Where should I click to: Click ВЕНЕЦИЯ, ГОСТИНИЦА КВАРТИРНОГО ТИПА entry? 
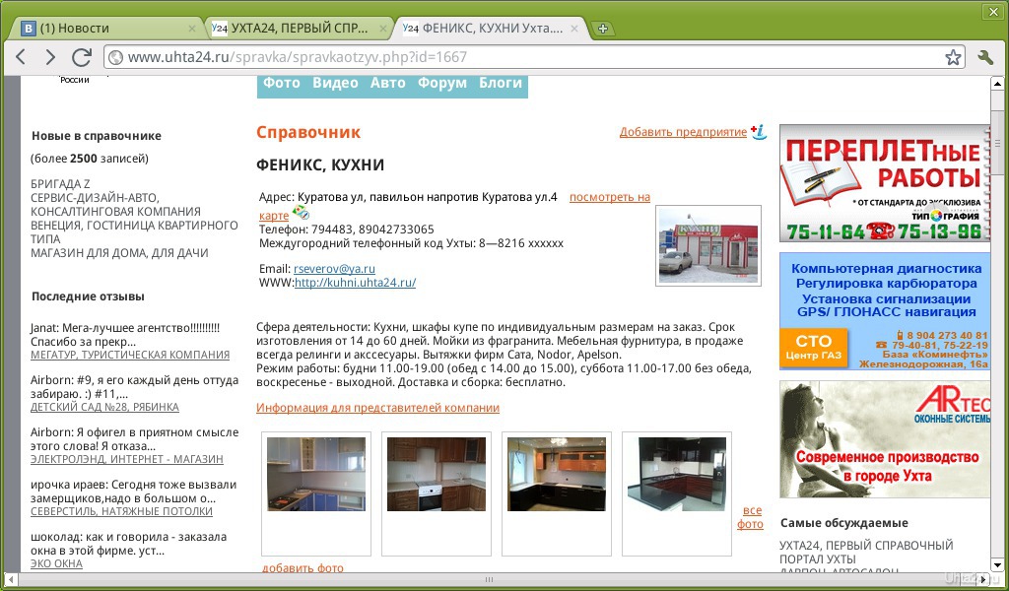tap(134, 232)
